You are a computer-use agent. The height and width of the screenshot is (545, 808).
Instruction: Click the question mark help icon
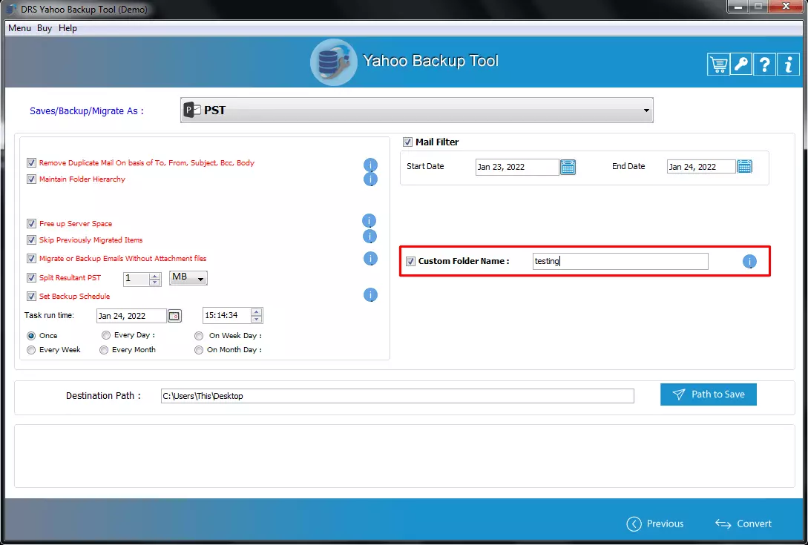point(765,65)
